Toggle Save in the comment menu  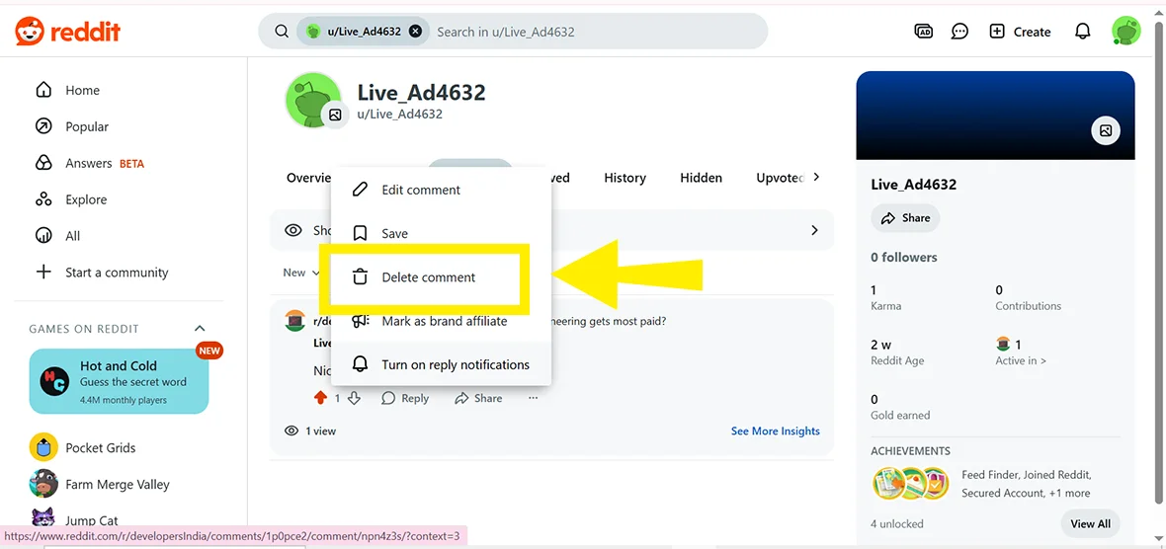pyautogui.click(x=394, y=234)
